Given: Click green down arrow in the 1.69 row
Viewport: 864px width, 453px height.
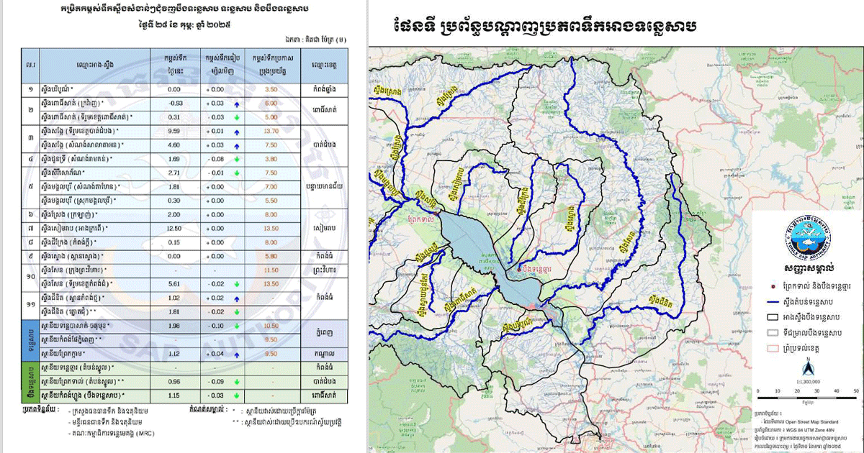Looking at the screenshot, I should (x=235, y=158).
